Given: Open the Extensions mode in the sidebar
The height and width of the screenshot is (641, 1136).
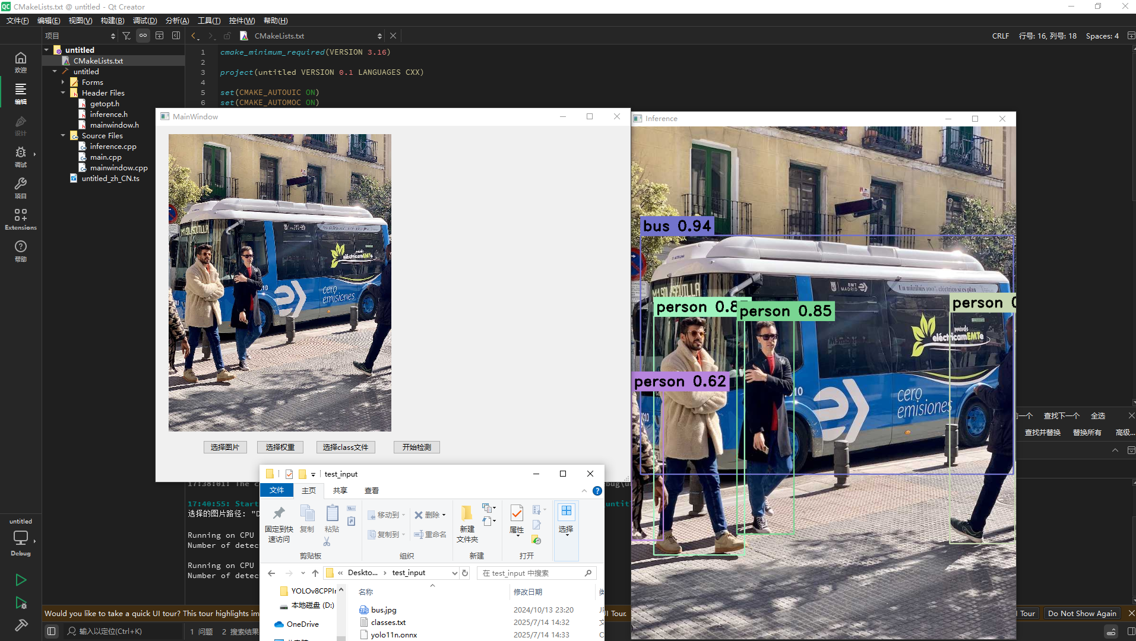Looking at the screenshot, I should (x=21, y=219).
